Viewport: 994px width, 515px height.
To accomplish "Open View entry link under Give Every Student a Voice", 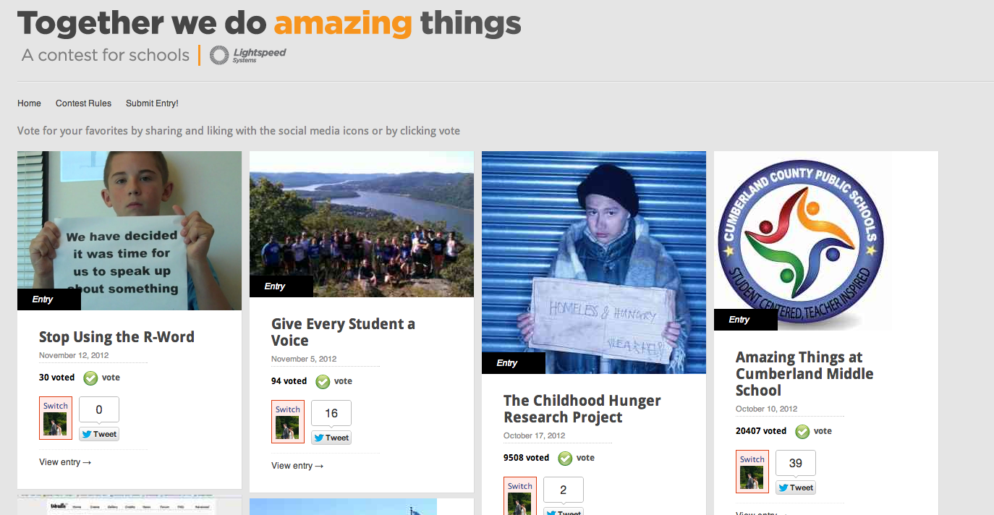I will tap(297, 466).
